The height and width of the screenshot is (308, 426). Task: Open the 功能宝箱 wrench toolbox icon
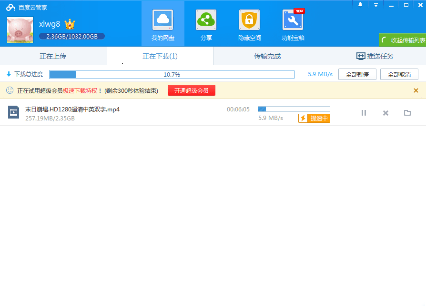[x=293, y=20]
